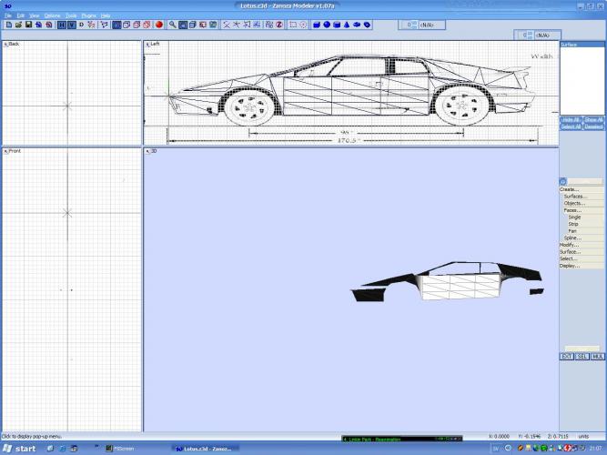This screenshot has width=607, height=455.
Task: Click the blue cube primitive icon
Action: click(316, 25)
